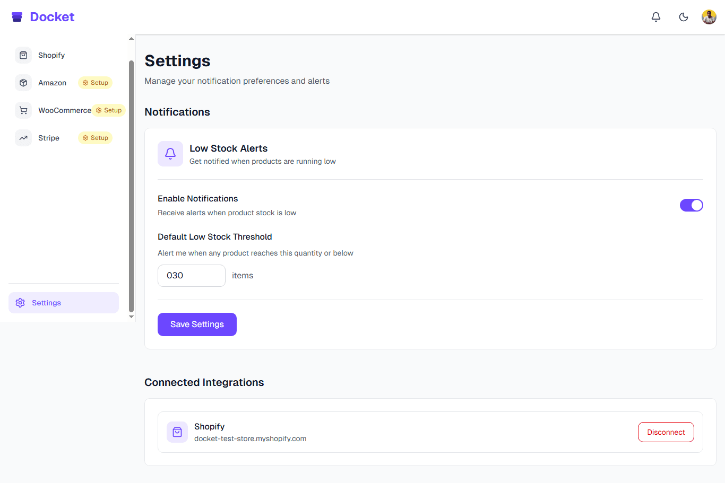Image resolution: width=725 pixels, height=483 pixels.
Task: Click the Docket logo
Action: (42, 16)
